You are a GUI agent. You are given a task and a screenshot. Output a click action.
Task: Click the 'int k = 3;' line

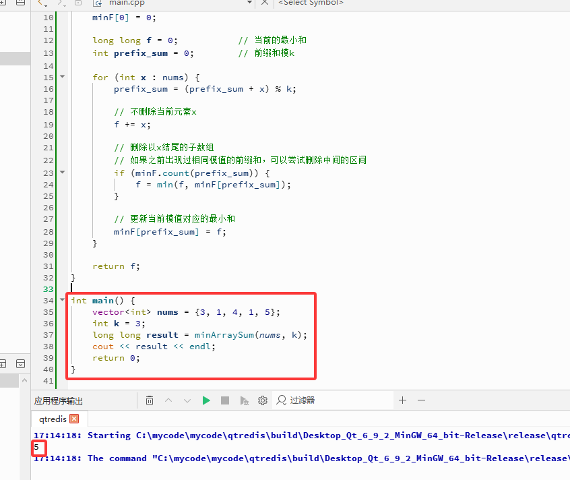point(119,324)
